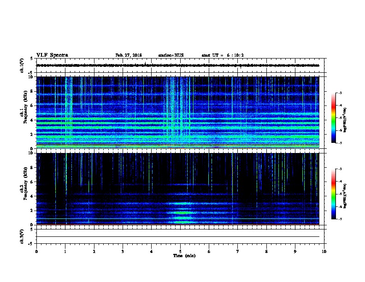Click the time axis tick labeled "6"
This screenshot has width=365, height=282.
coord(209,251)
